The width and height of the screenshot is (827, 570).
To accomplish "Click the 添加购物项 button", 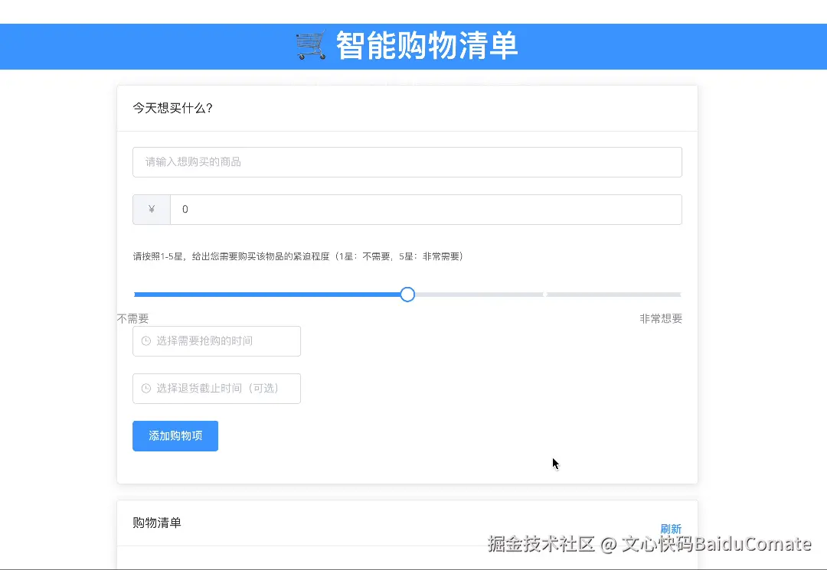I will (175, 435).
